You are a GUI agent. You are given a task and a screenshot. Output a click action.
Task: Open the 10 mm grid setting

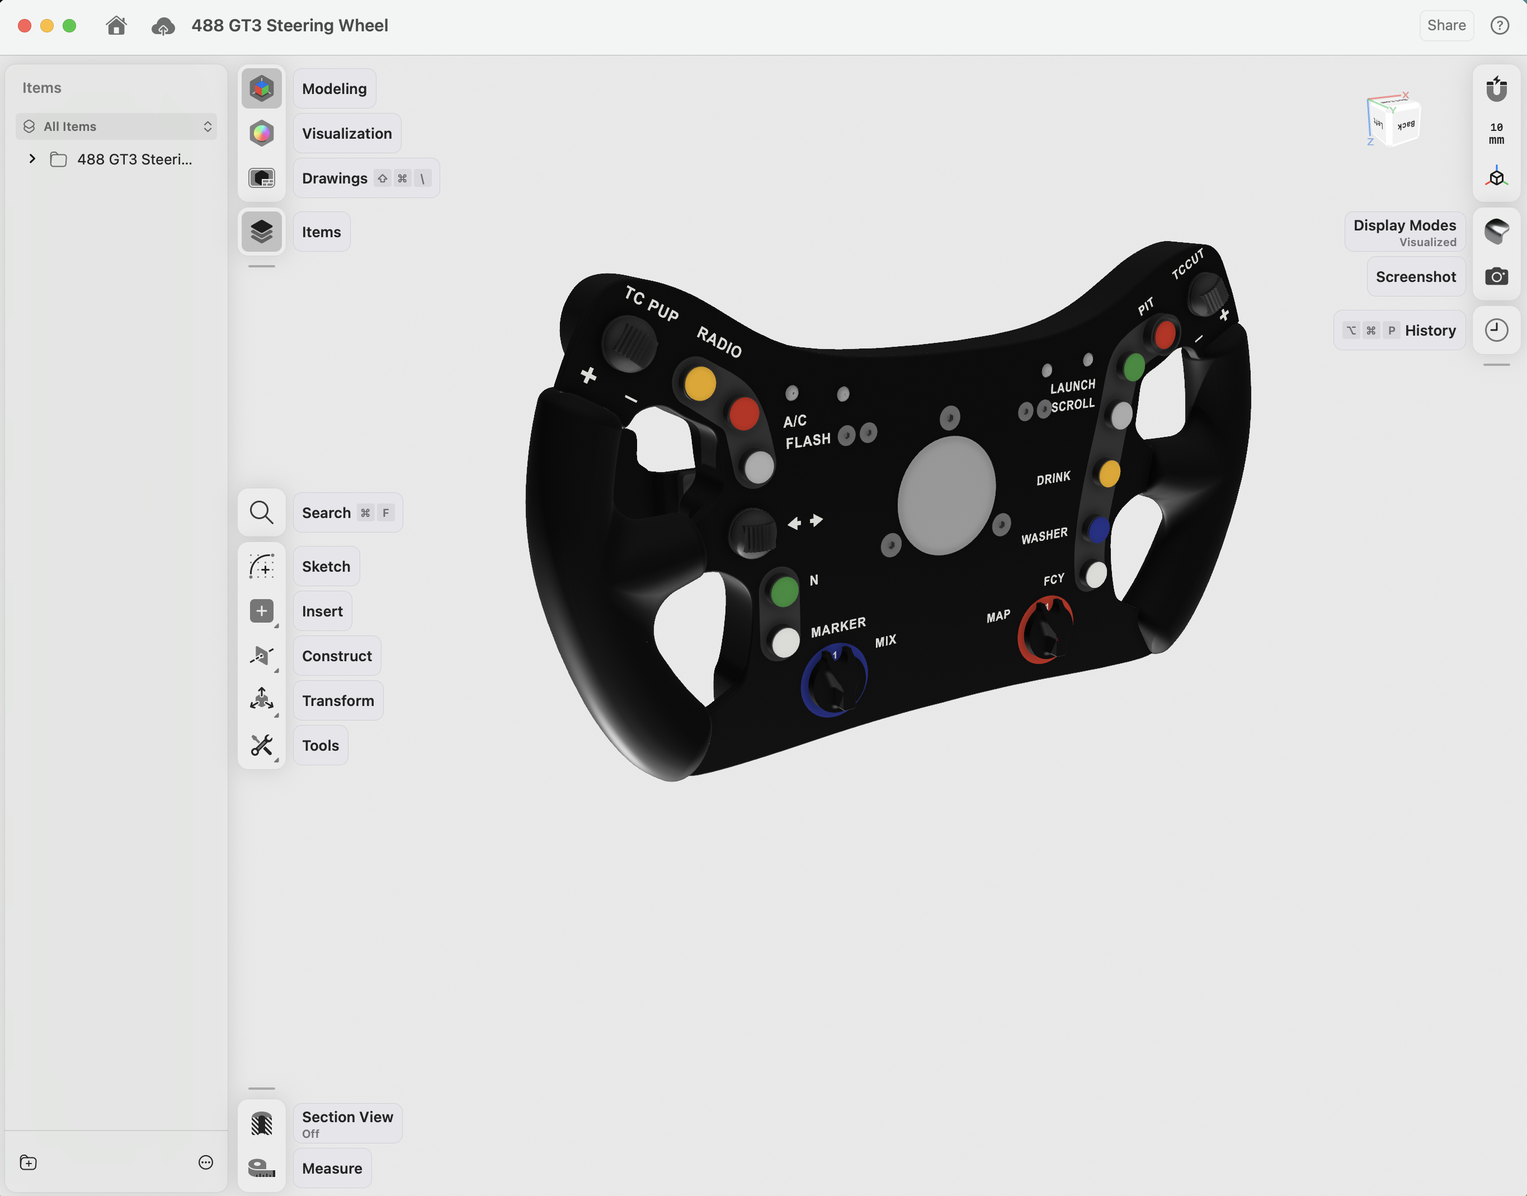(1496, 133)
